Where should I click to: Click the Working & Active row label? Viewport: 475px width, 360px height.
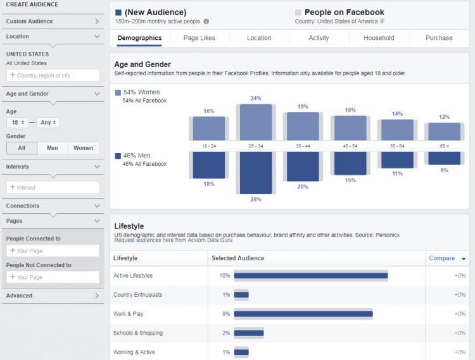coord(134,352)
